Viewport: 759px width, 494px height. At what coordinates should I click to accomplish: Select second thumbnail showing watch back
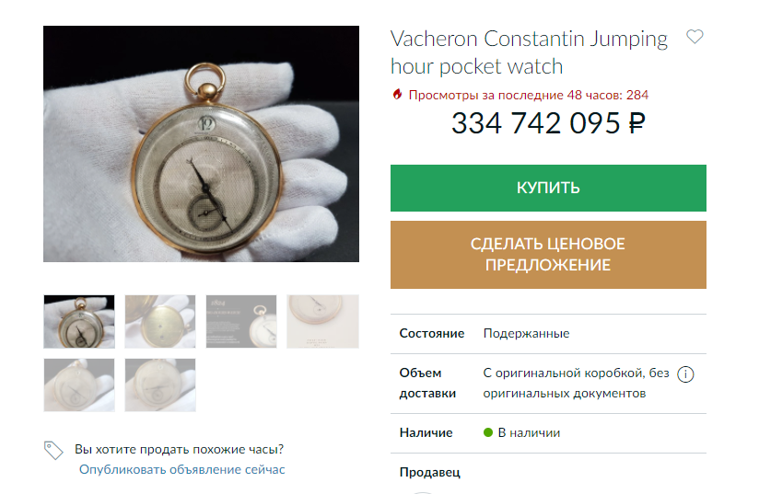(x=160, y=321)
